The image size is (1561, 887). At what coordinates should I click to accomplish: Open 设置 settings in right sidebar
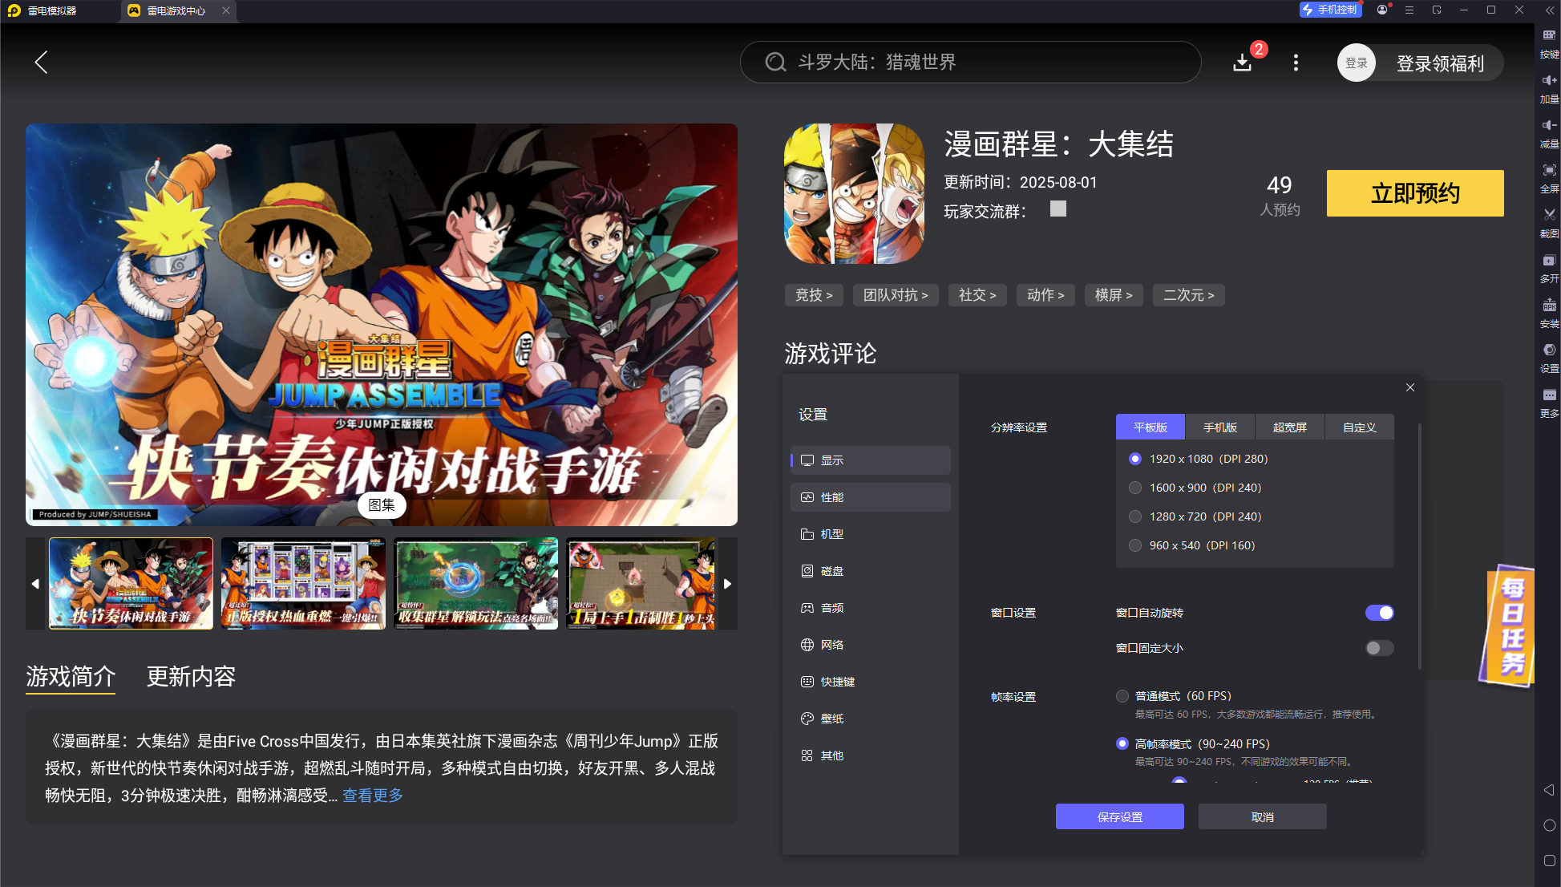tap(1549, 357)
